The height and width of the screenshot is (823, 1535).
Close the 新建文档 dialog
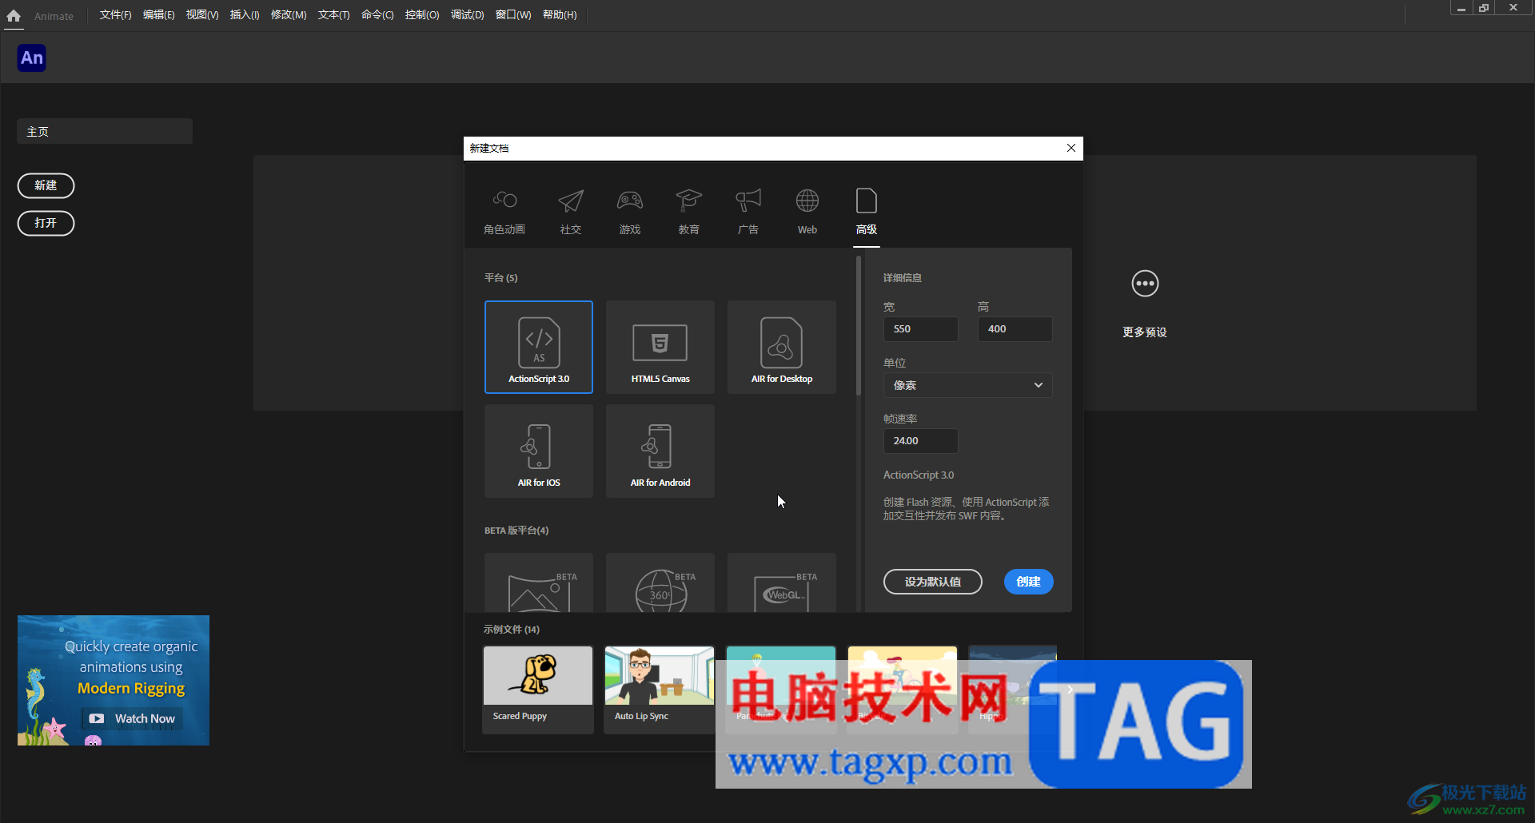(1071, 148)
